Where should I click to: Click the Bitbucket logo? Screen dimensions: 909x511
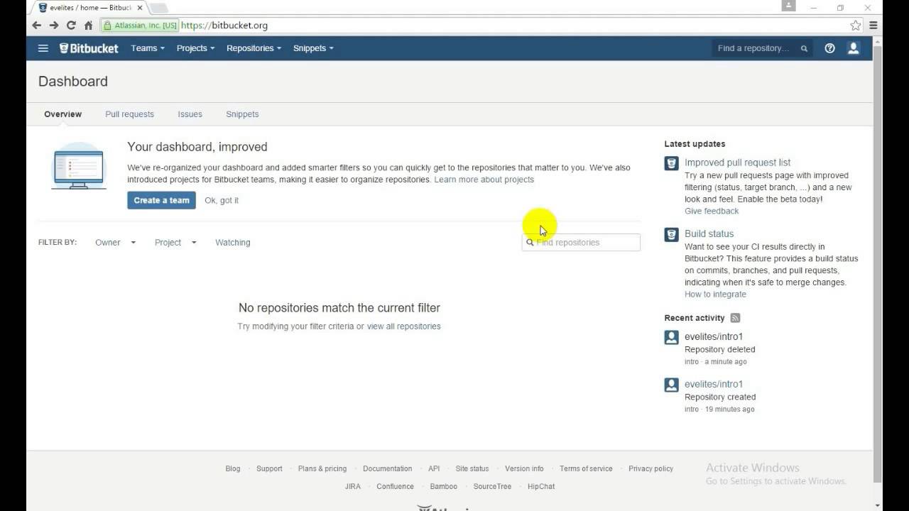[89, 48]
